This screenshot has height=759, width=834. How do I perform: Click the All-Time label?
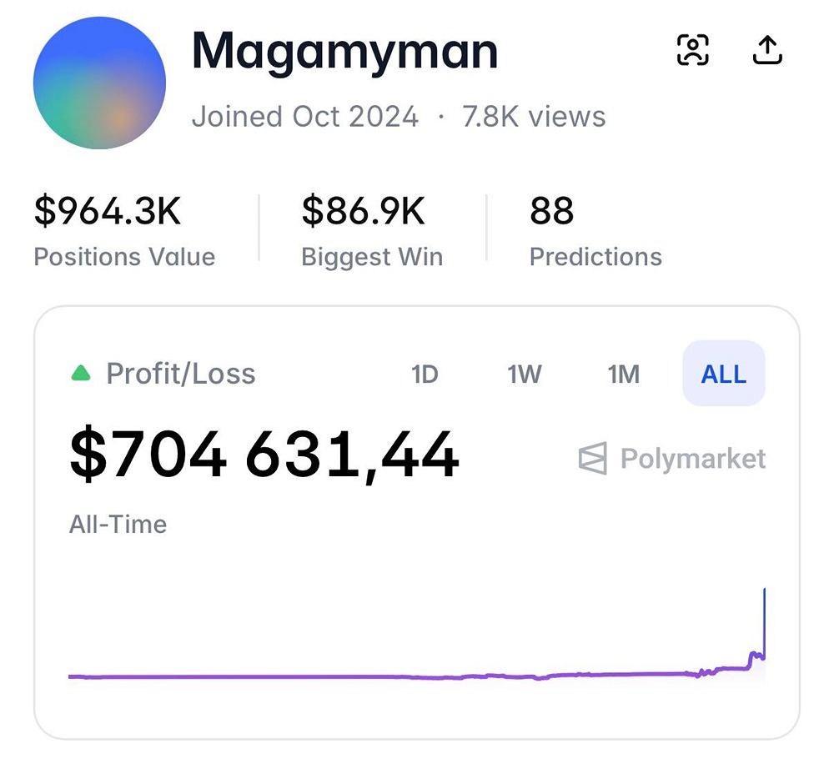[x=118, y=525]
